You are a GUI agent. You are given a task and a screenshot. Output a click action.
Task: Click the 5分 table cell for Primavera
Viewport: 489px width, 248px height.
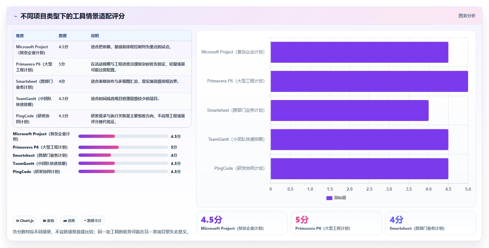point(62,64)
